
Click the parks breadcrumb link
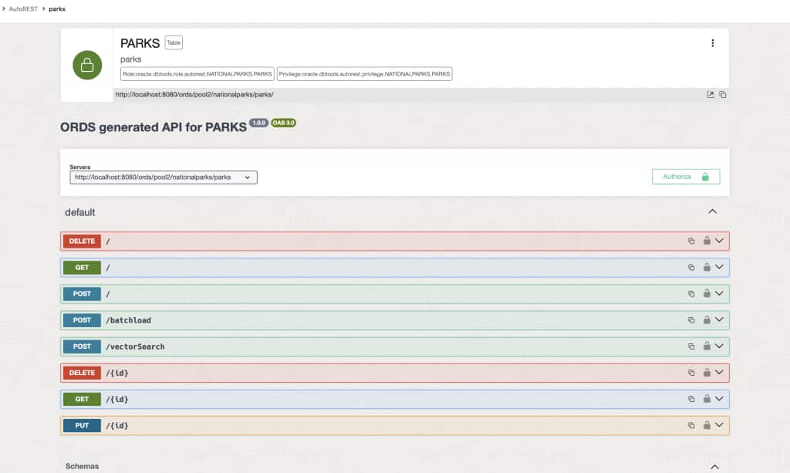click(57, 9)
